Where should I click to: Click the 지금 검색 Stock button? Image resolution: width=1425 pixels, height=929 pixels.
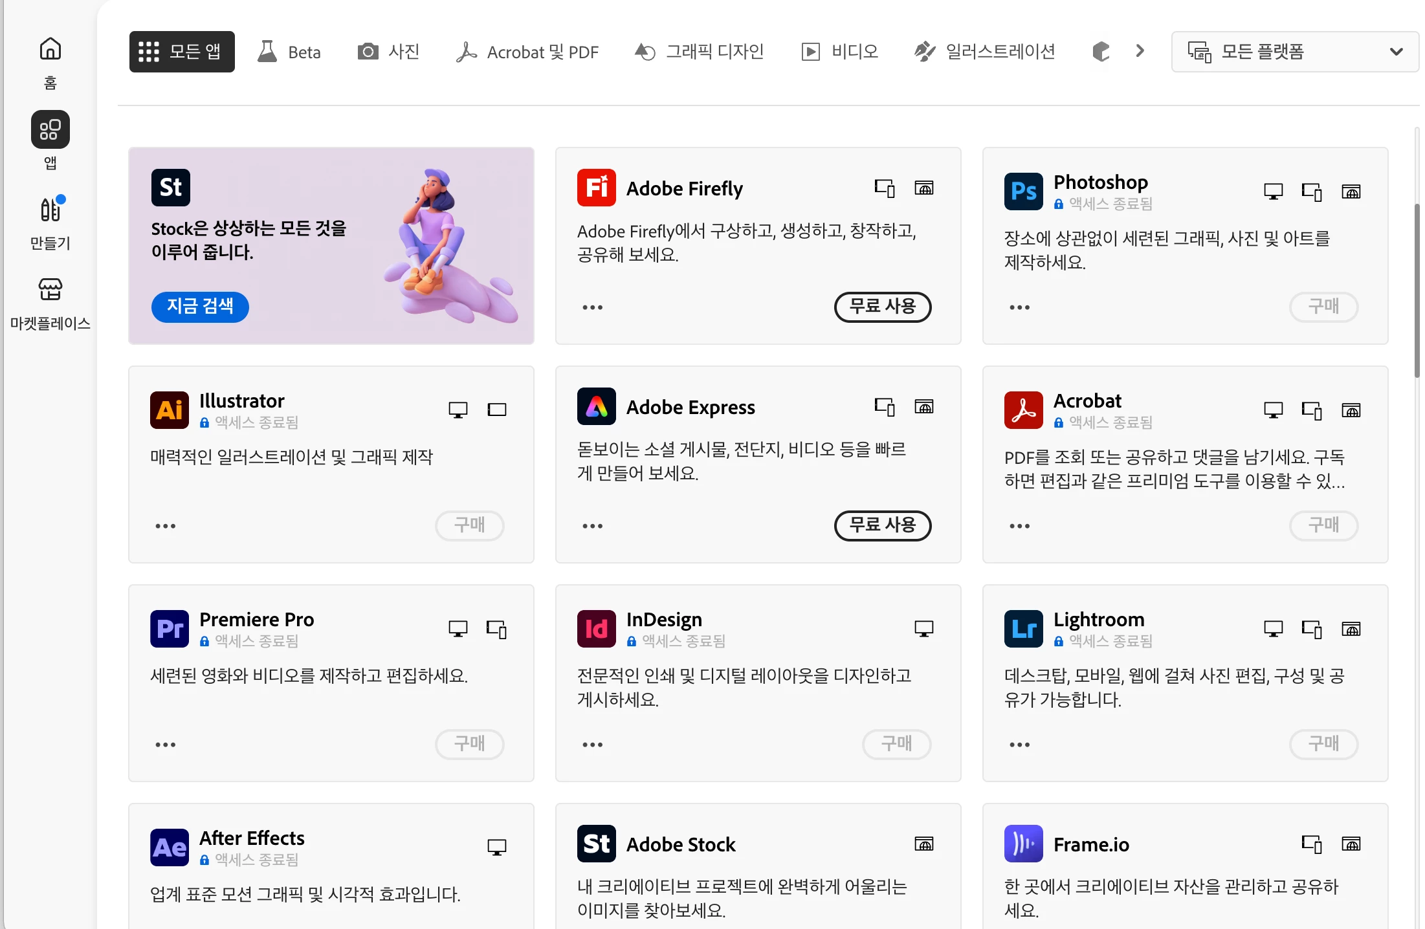[200, 307]
